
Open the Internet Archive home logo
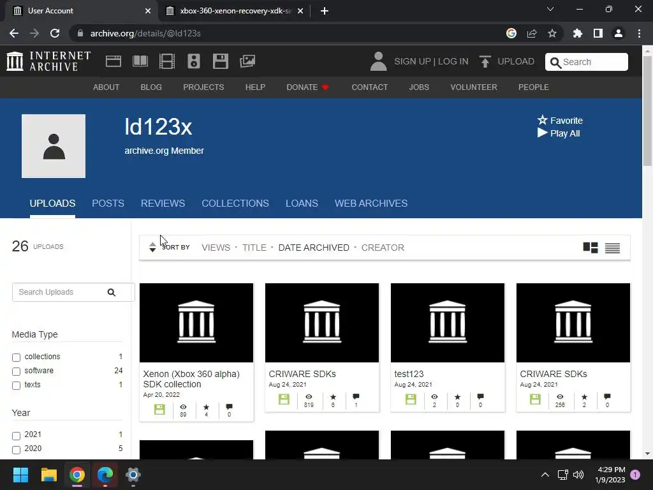(48, 61)
